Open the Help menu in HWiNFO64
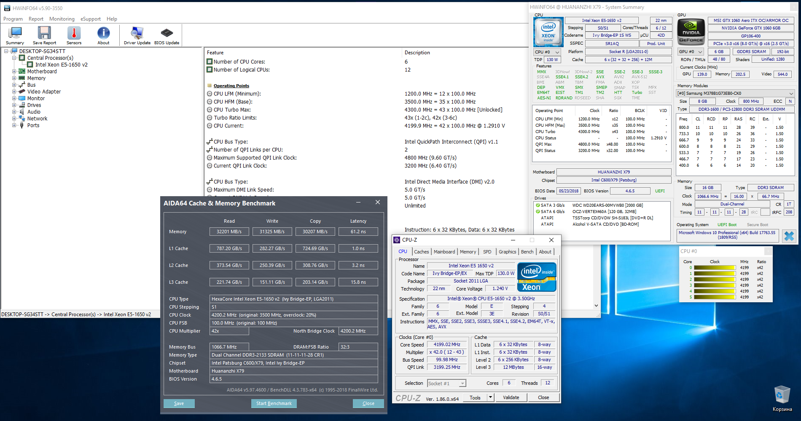Screen dimensions: 801x421 [112, 19]
